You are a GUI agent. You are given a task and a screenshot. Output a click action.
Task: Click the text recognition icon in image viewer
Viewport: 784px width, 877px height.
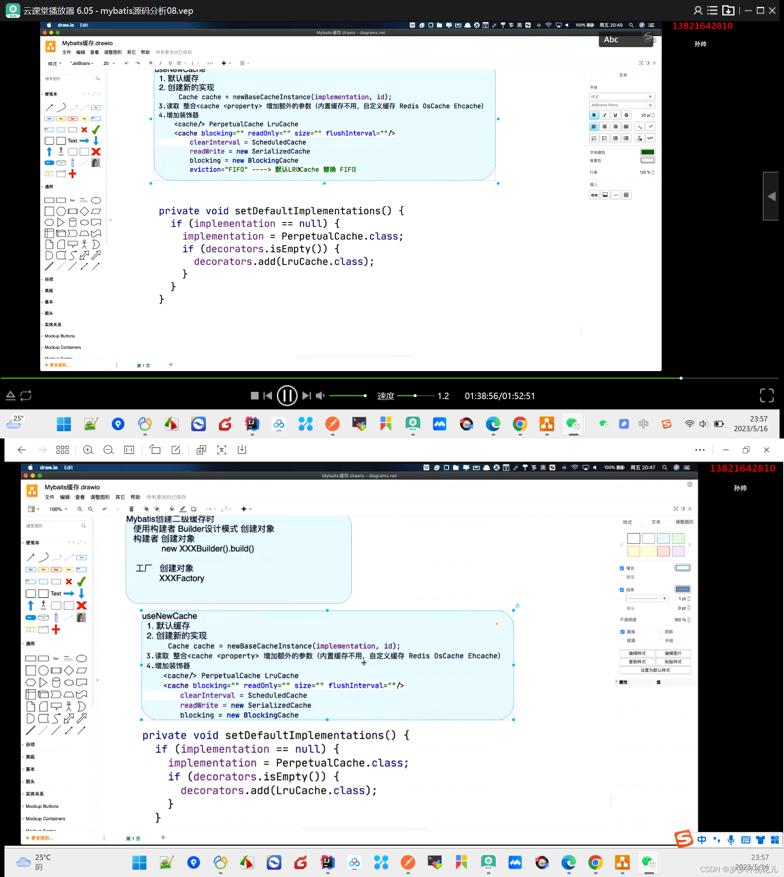(221, 450)
